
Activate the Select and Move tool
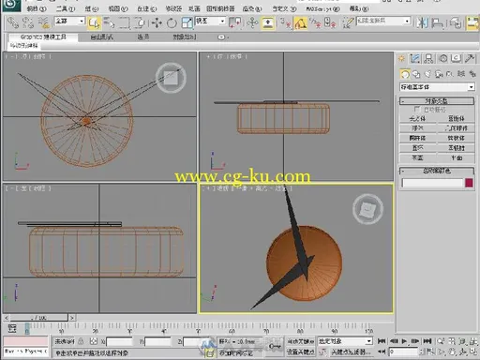click(157, 22)
